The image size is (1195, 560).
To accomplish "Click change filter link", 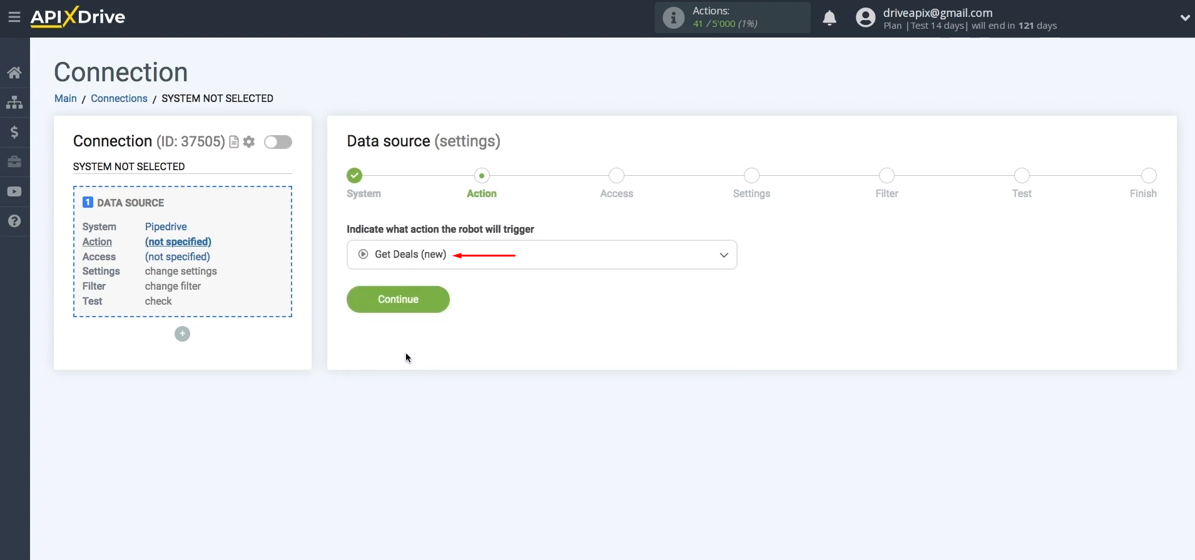I will (173, 287).
